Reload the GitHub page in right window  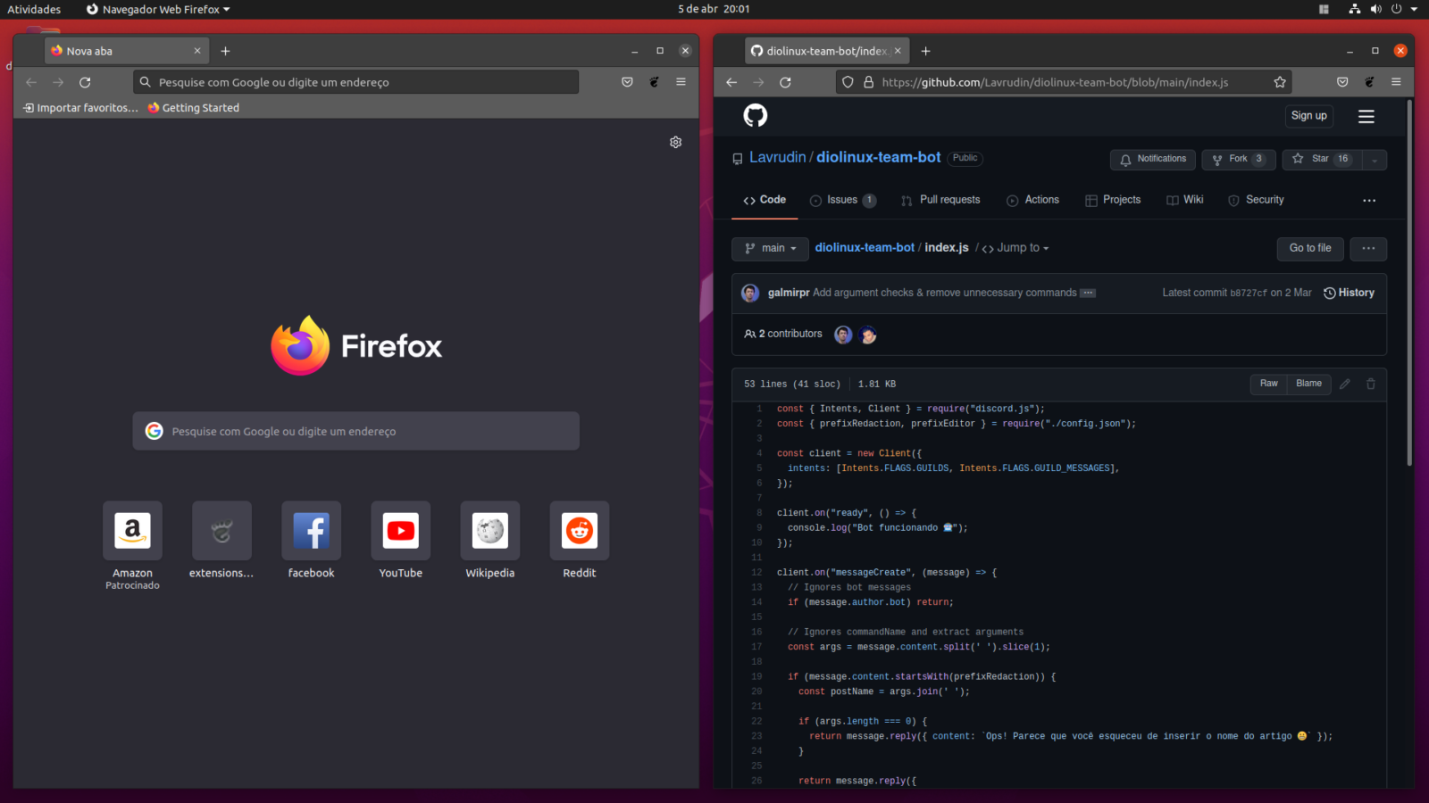point(785,82)
